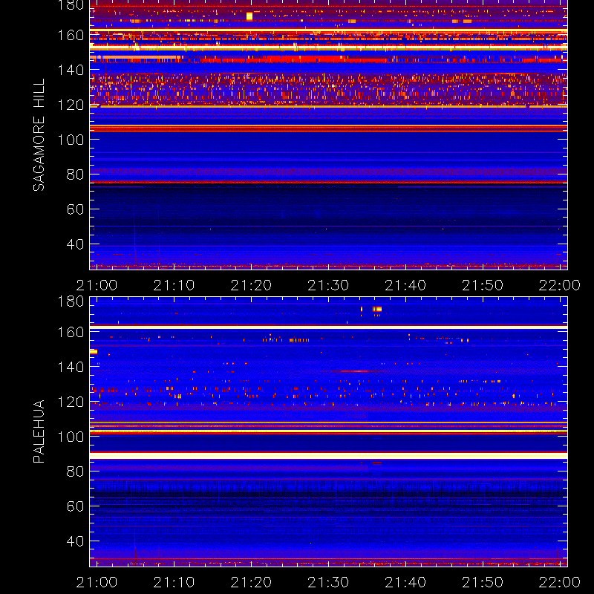Select the 120 frequency label on Palehua plot
Viewport: 594px width, 594px height.
[71, 402]
